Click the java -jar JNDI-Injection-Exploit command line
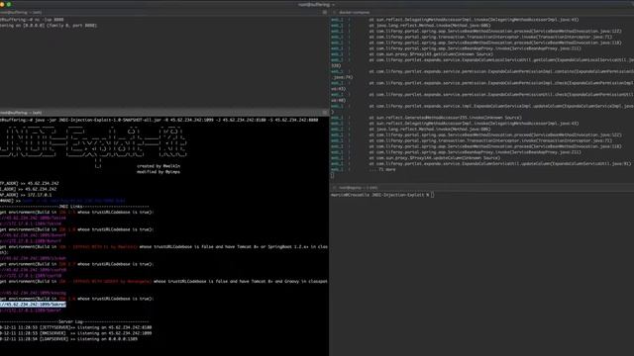 pyautogui.click(x=158, y=120)
